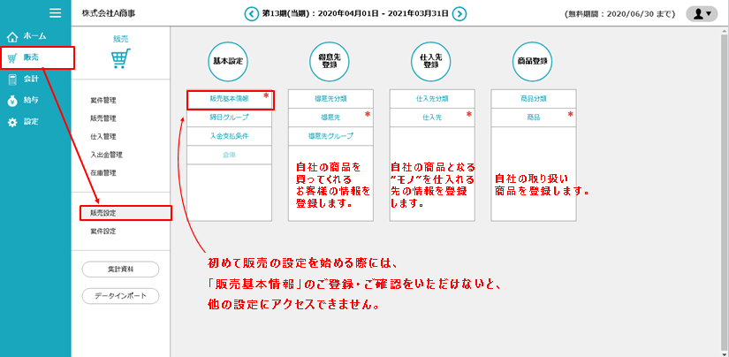The width and height of the screenshot is (729, 357).
Task: Click the ホーム home icon
Action: point(12,37)
